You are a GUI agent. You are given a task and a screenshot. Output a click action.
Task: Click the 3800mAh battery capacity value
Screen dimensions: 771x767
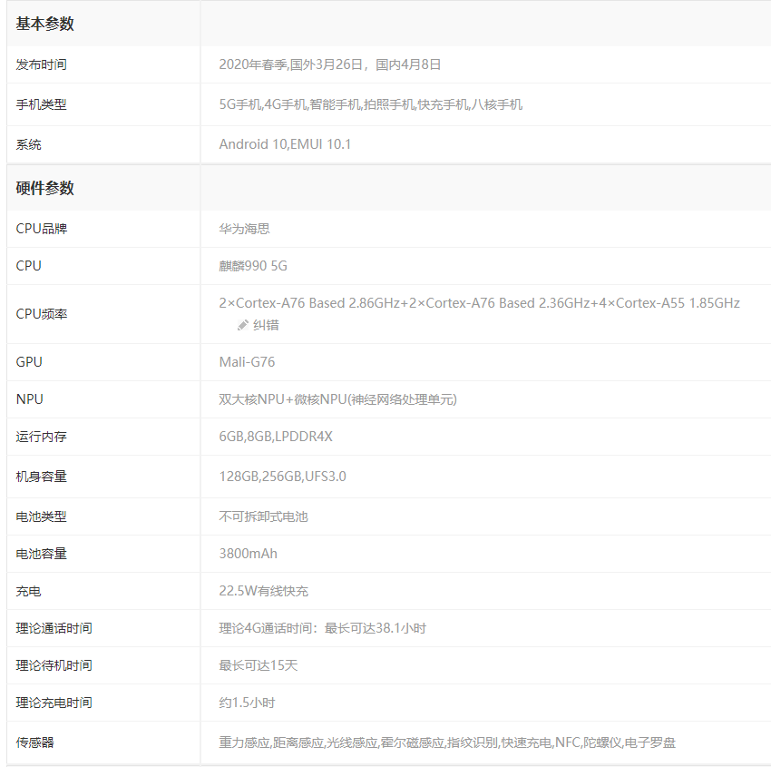pyautogui.click(x=248, y=554)
